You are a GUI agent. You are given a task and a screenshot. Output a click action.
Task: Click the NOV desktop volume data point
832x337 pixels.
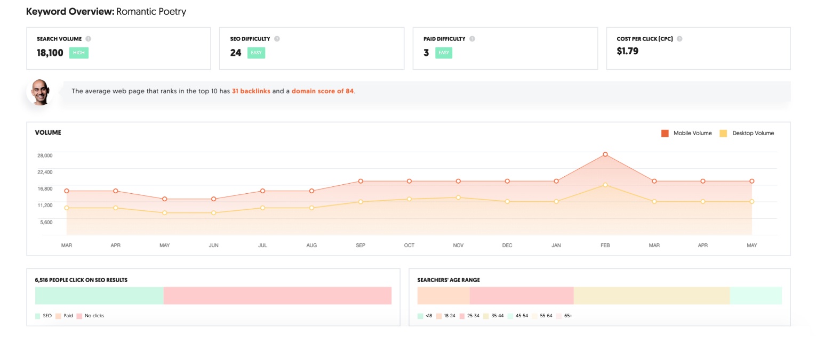pos(458,198)
